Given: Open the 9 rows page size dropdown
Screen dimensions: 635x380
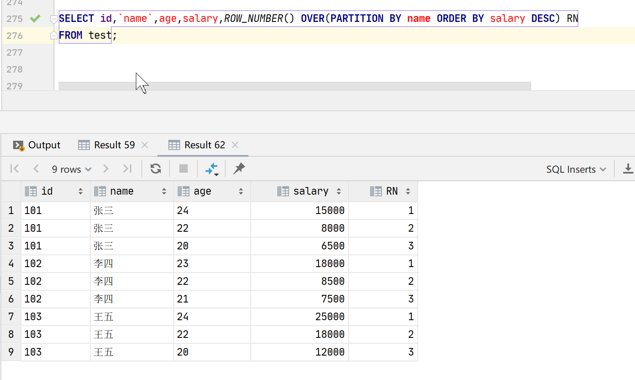Looking at the screenshot, I should 71,169.
